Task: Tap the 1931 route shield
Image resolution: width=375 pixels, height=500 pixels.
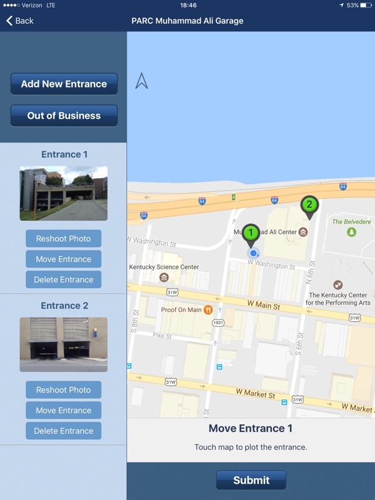Action: [x=218, y=322]
